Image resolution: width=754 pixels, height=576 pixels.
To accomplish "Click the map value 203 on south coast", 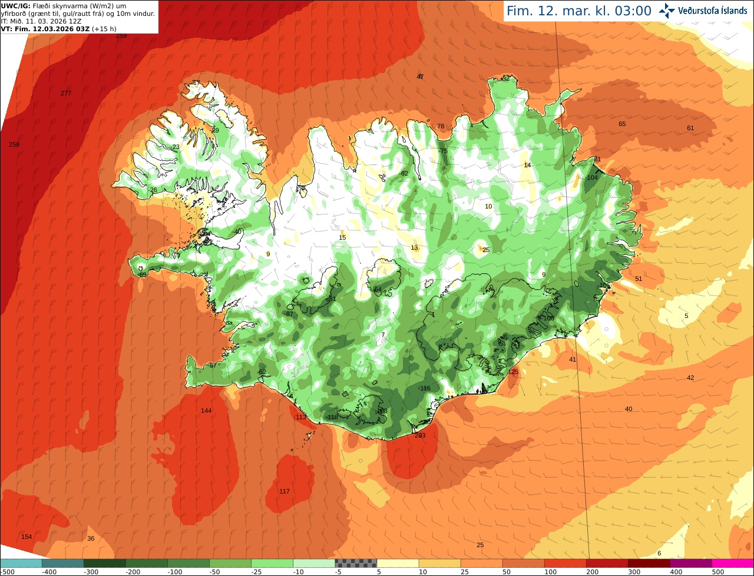I will pos(420,435).
